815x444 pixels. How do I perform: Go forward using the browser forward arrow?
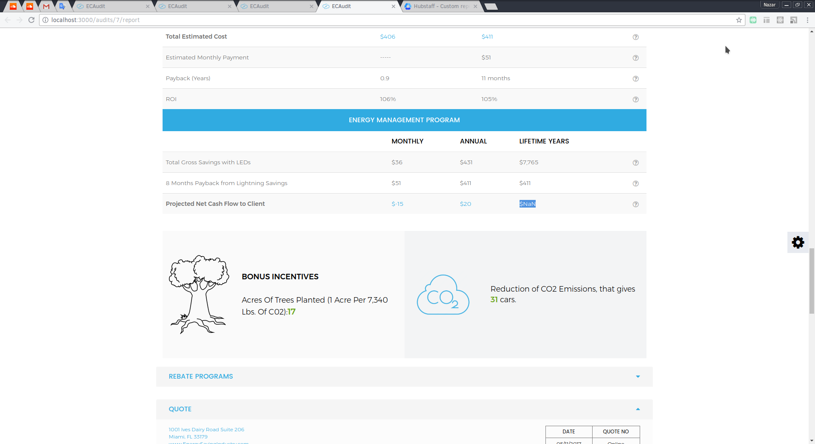tap(20, 20)
